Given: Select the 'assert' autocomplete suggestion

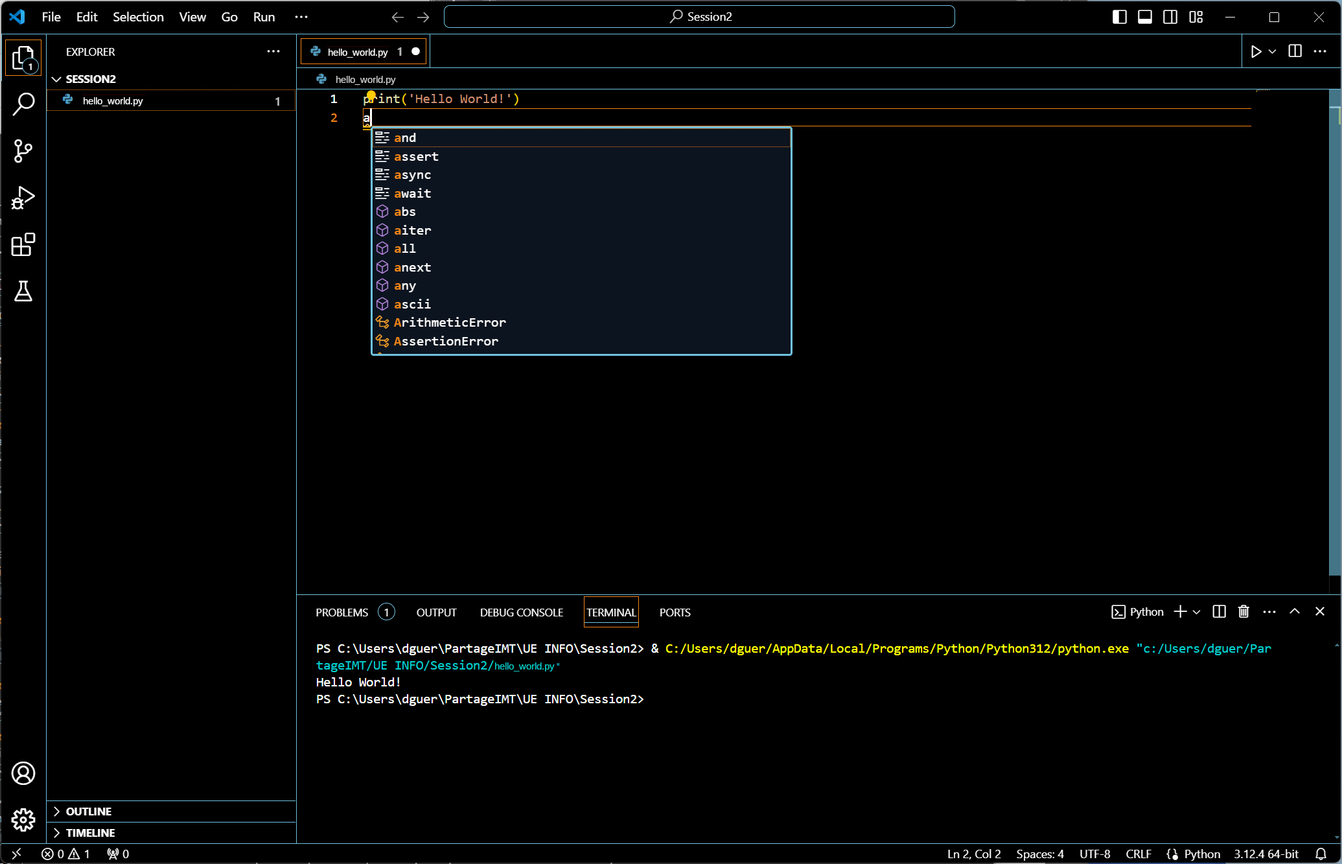Looking at the screenshot, I should [416, 156].
